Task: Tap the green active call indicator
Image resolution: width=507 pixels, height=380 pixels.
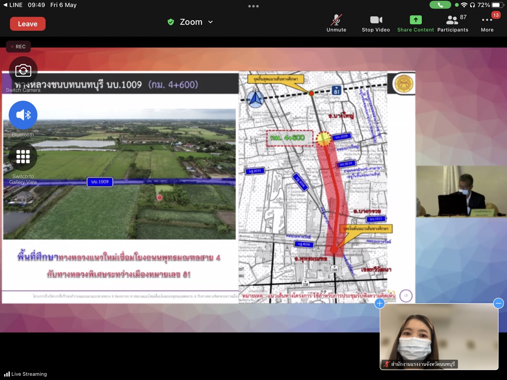Action: (x=440, y=5)
